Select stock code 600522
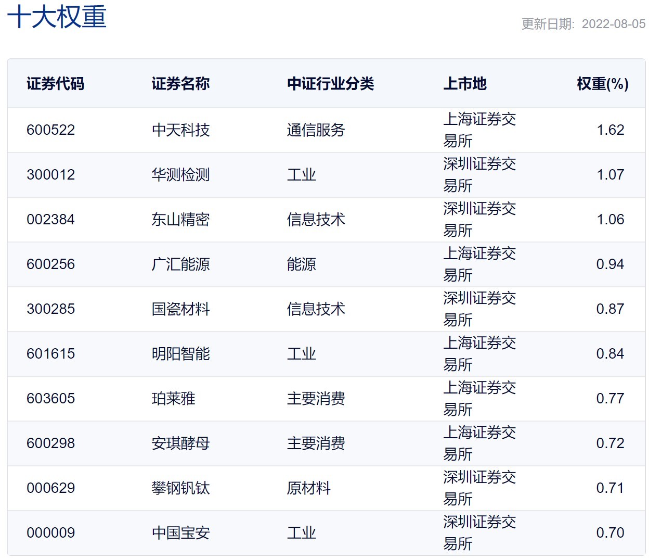 (50, 130)
